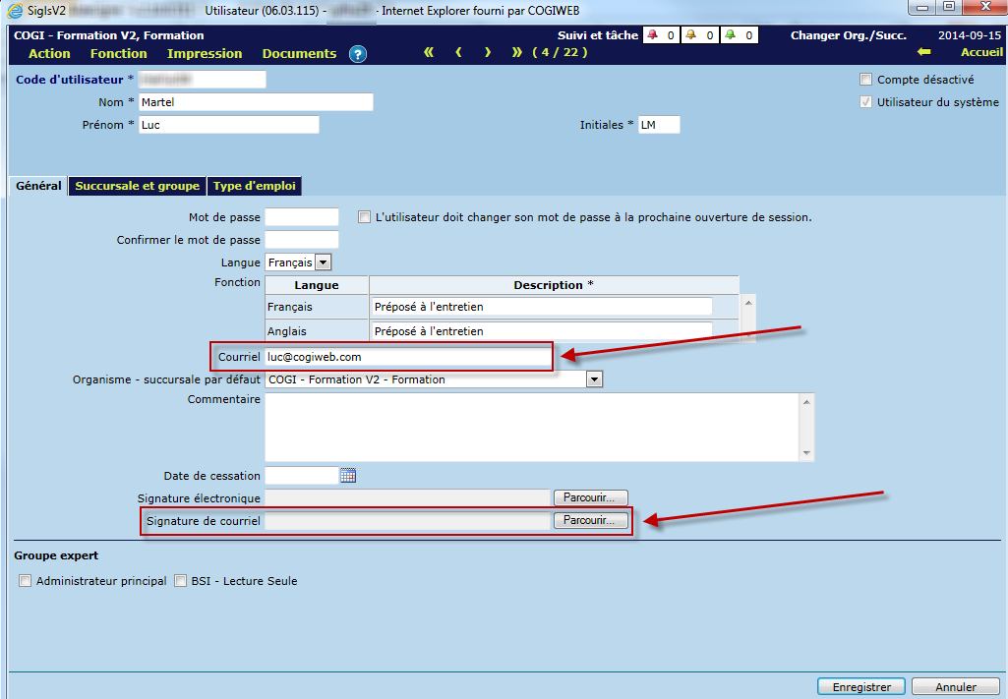Go to previous record with single-left arrow
The height and width of the screenshot is (699, 1008).
click(458, 53)
